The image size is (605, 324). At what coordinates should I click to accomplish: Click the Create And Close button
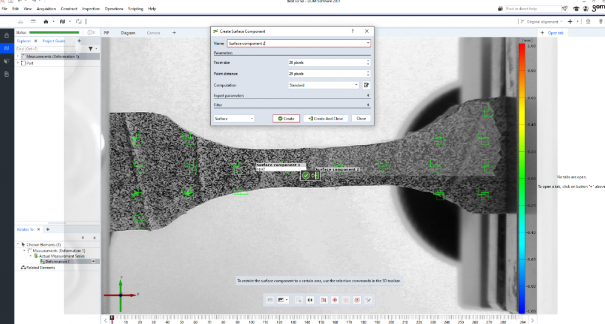coord(325,118)
